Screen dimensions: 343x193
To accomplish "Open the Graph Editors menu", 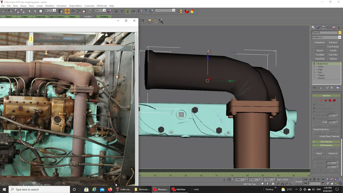I will (75, 6).
